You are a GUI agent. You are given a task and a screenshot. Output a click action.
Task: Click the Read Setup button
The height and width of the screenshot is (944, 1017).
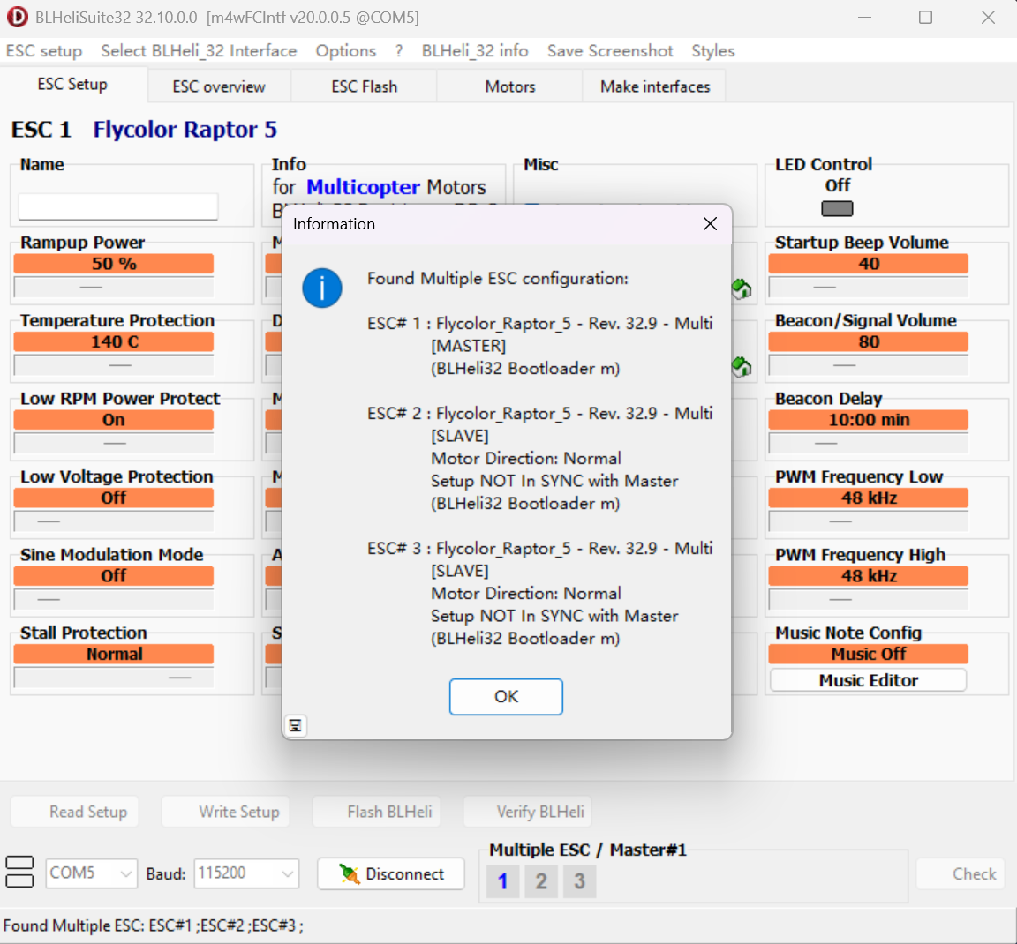pos(74,812)
